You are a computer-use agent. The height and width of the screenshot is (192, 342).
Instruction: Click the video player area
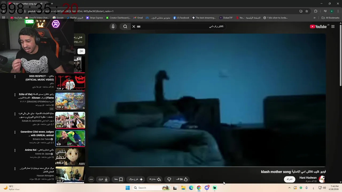[x=207, y=100]
